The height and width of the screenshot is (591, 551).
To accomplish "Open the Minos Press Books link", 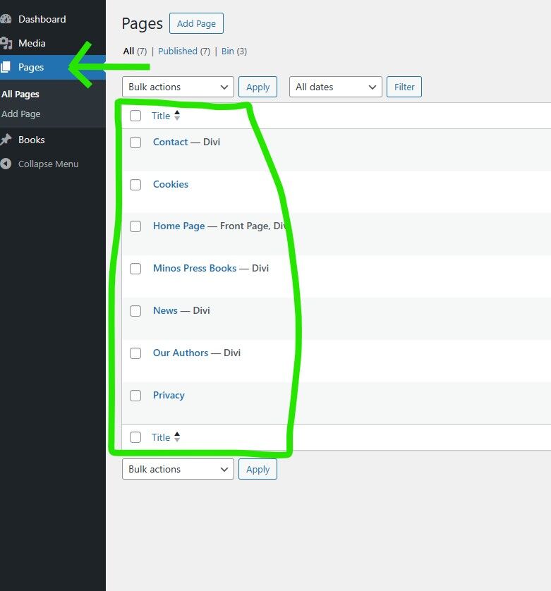I will coord(195,268).
